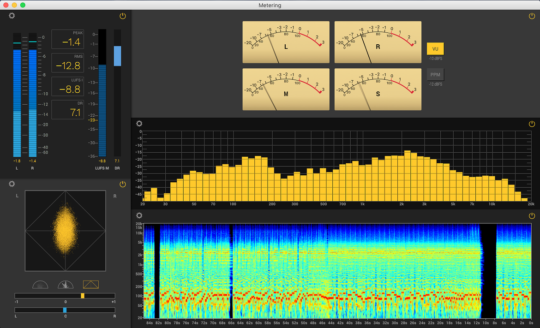Click the LUFS M loudness meter bar
The image size is (540, 328).
click(x=102, y=93)
